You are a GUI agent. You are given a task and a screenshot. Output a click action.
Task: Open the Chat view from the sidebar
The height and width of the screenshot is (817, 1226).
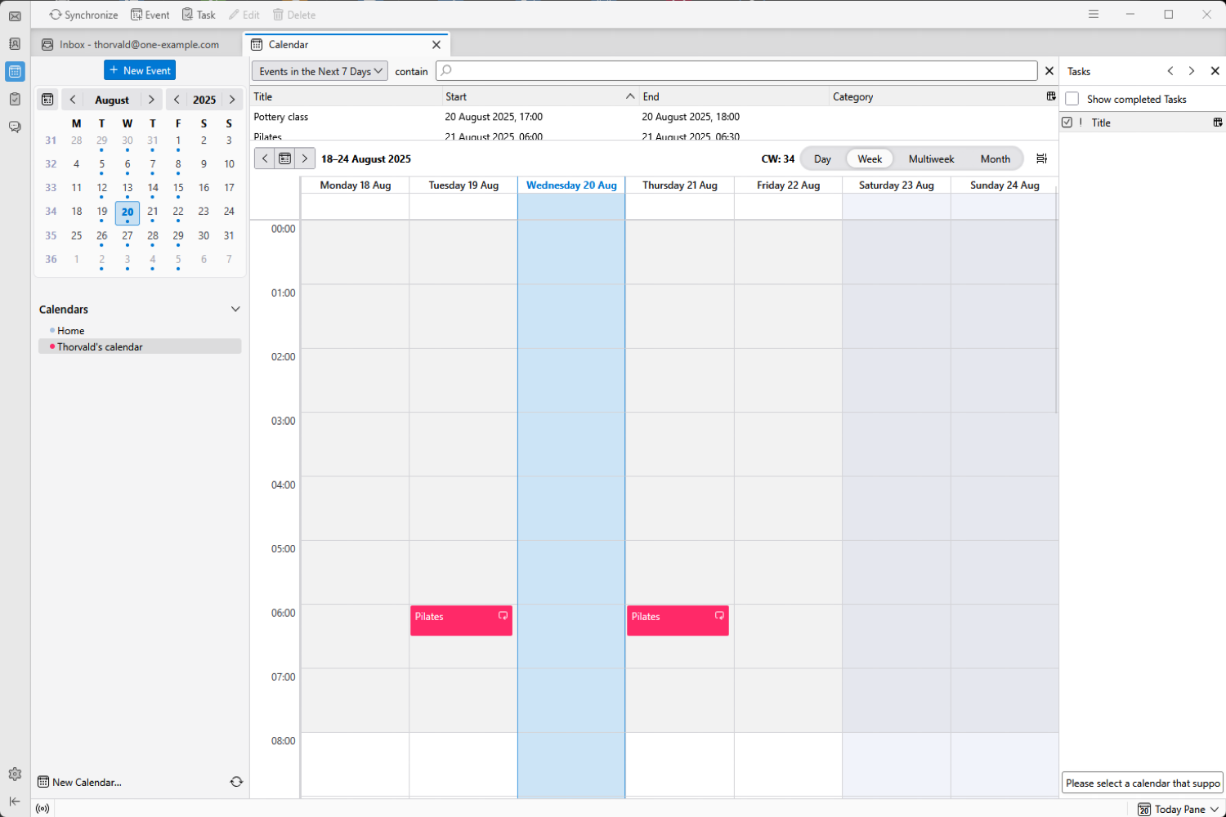[14, 125]
